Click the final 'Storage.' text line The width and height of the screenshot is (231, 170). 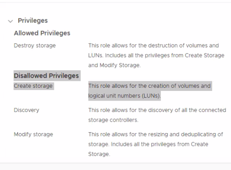[x=99, y=154]
